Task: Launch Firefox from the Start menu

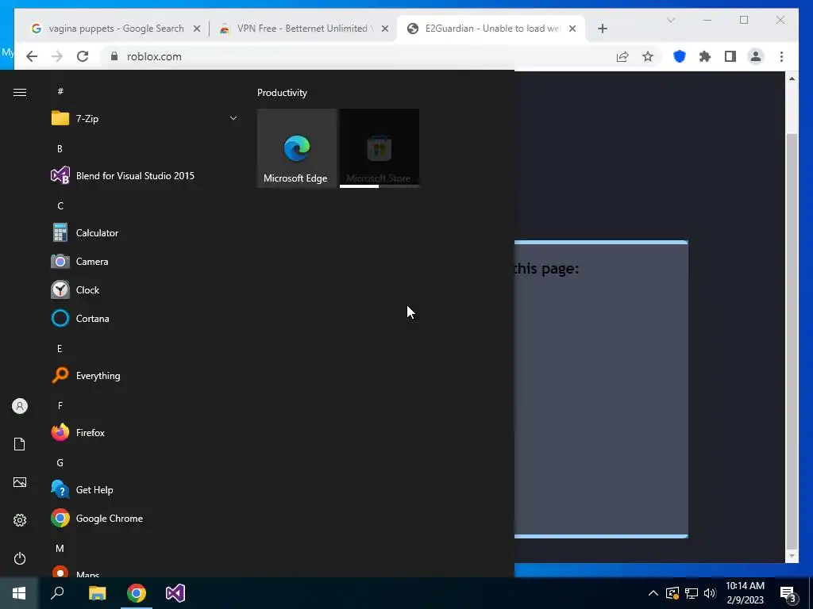Action: (144, 432)
